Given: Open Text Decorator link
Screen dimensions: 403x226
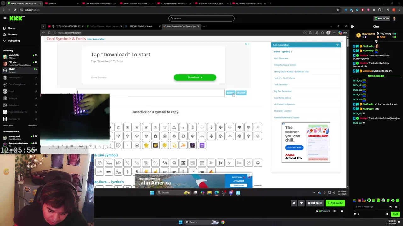Looking at the screenshot, I should pyautogui.click(x=281, y=85).
